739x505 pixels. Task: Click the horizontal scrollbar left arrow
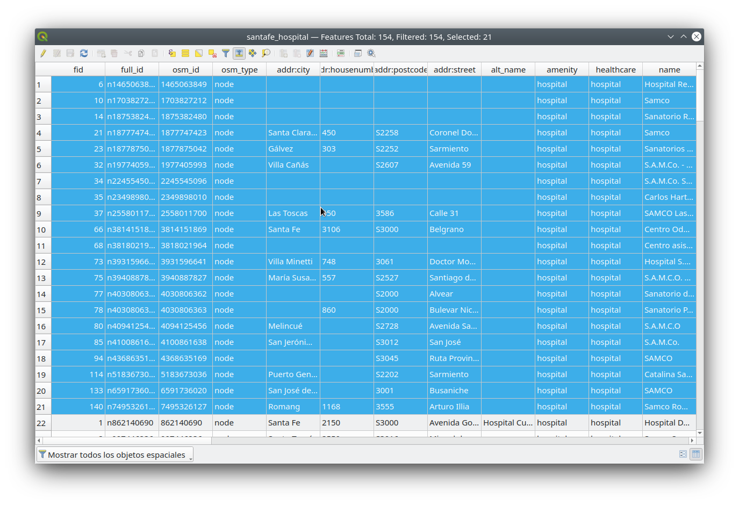coord(39,441)
